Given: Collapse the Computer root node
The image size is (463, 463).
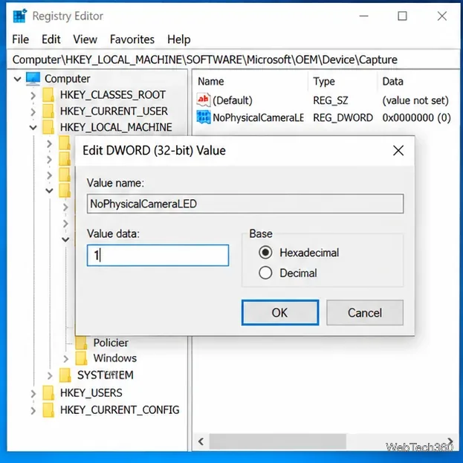Looking at the screenshot, I should pos(17,79).
